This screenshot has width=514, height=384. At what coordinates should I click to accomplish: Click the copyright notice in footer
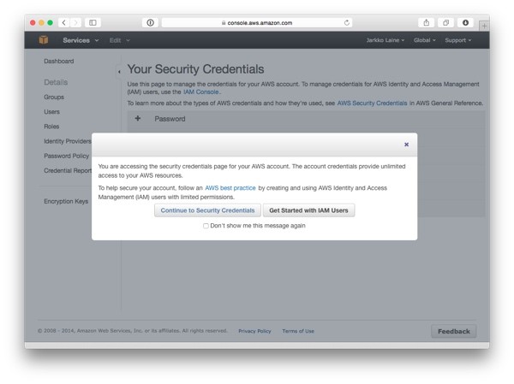(133, 331)
